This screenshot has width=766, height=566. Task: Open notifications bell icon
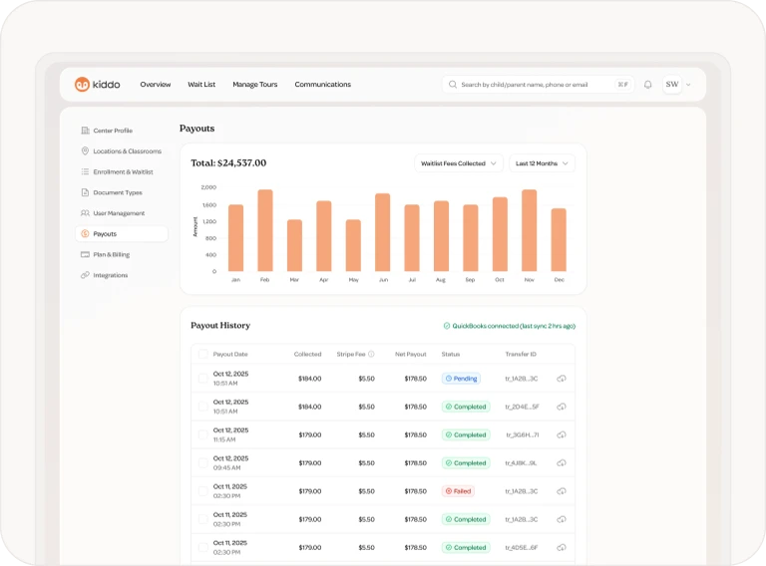pos(647,85)
